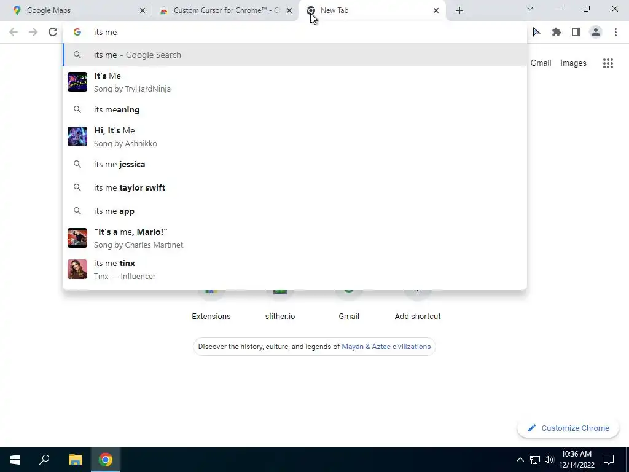Choose 'It's Me' song by TryHardNinja

pos(295,82)
